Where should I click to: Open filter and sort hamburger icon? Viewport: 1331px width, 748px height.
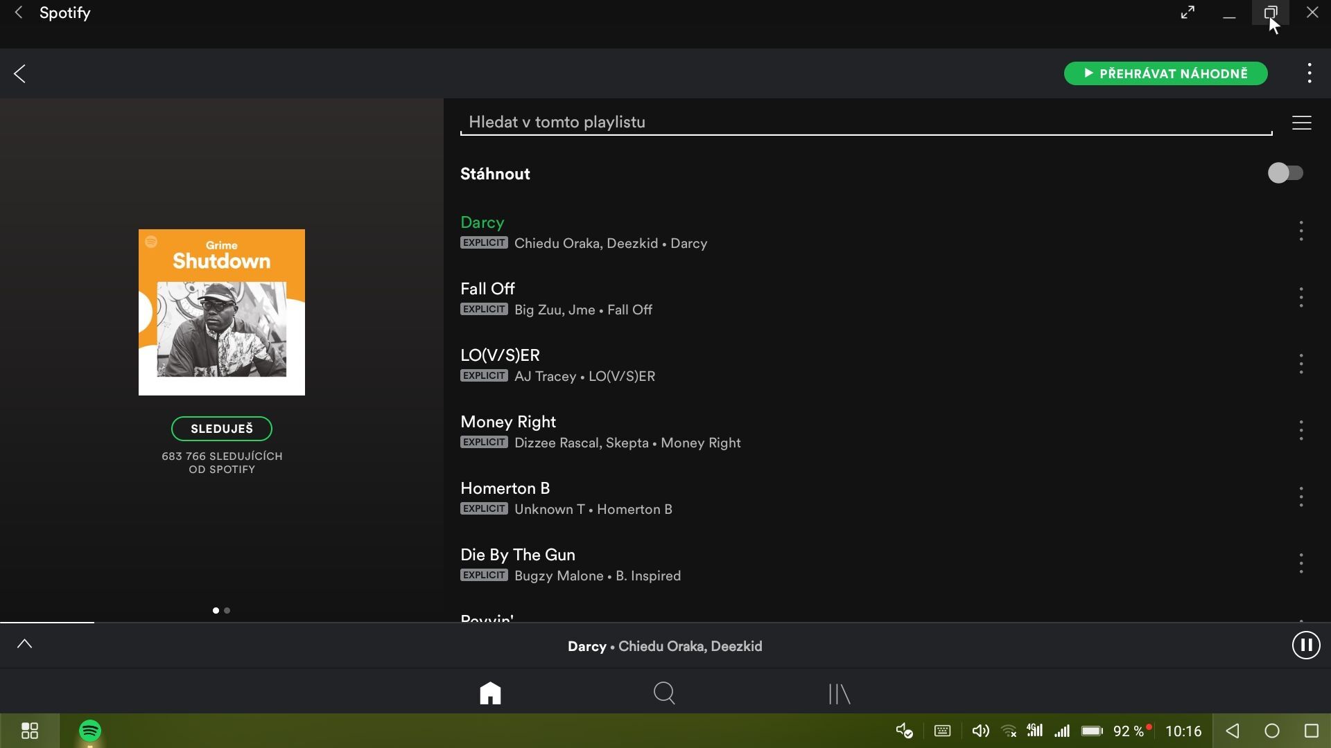tap(1301, 123)
